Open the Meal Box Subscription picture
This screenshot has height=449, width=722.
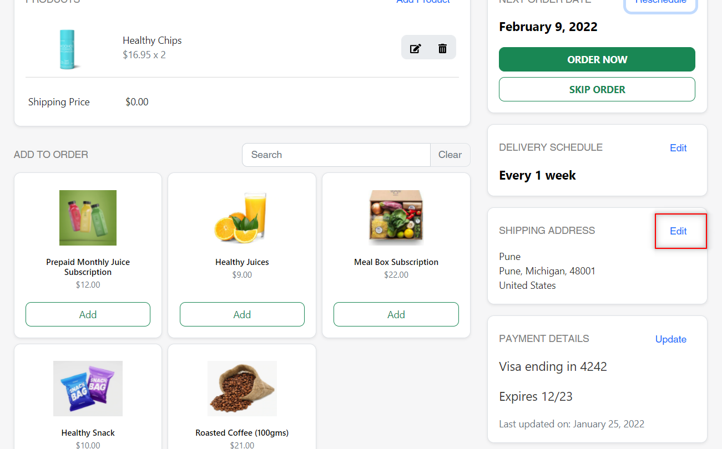(x=396, y=218)
